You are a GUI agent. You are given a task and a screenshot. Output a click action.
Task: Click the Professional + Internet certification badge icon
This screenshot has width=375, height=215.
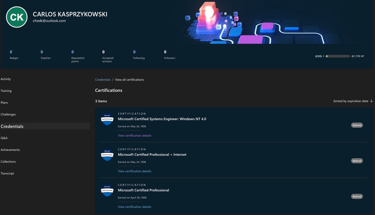107,155
